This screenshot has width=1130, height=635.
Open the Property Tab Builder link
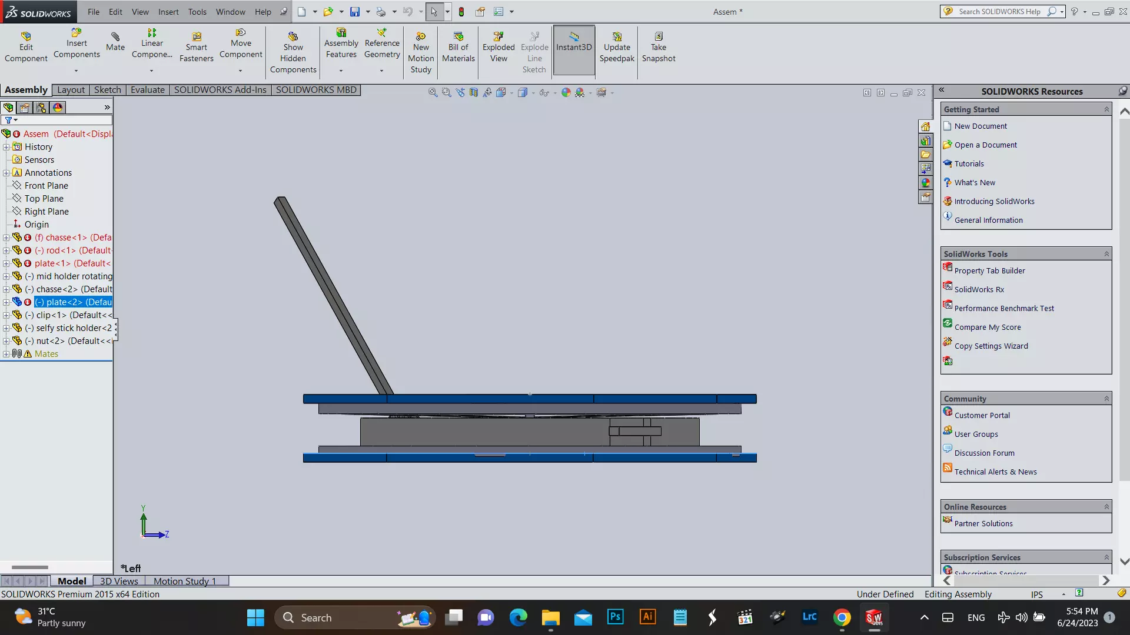[x=989, y=271]
